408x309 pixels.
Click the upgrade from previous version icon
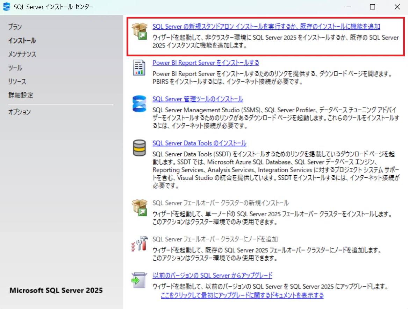139,280
